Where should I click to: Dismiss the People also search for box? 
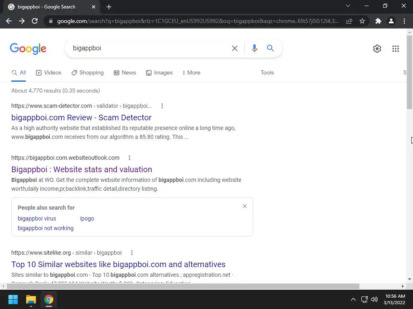tap(245, 206)
